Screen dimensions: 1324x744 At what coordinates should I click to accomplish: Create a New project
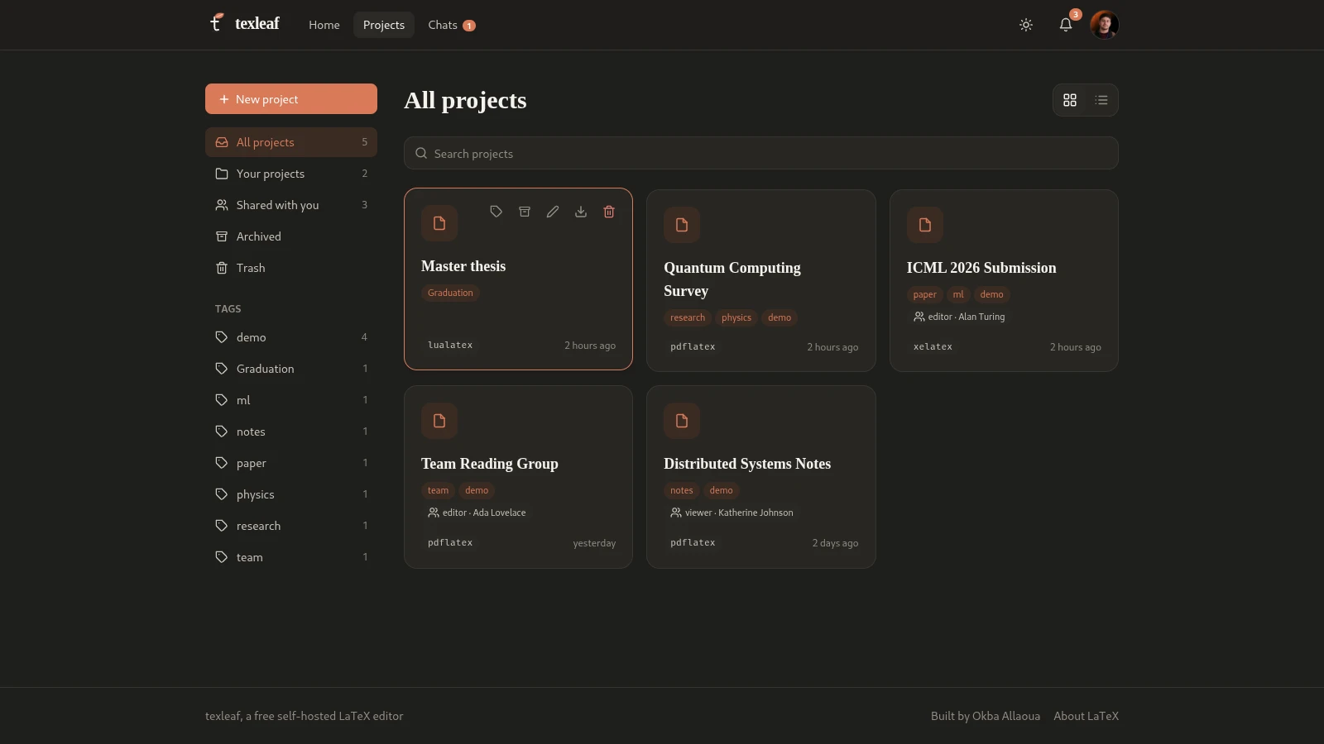[x=291, y=99]
